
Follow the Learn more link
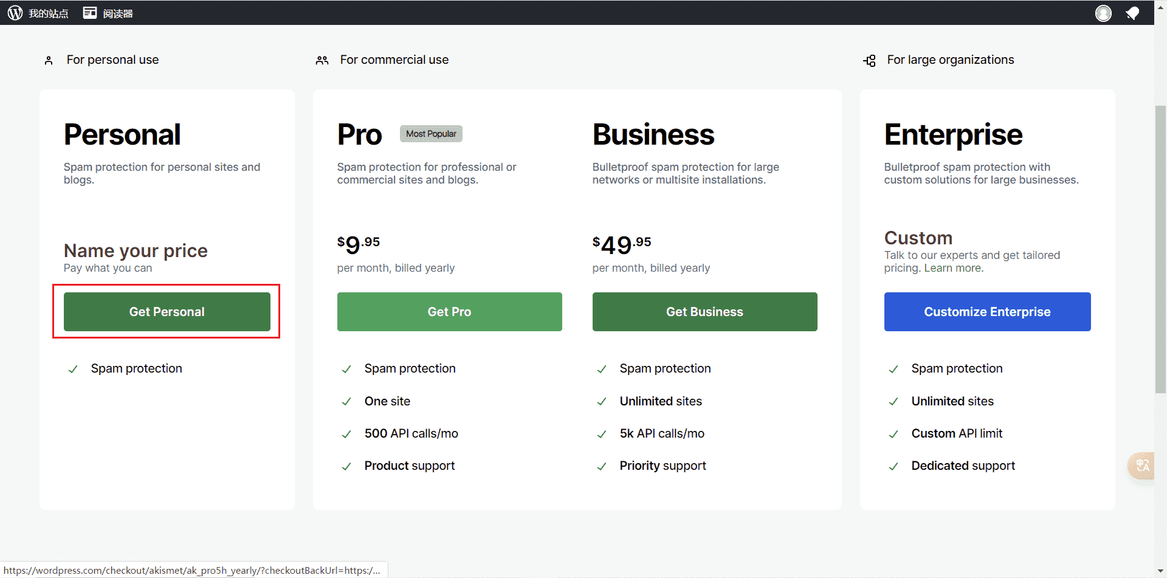[x=952, y=268]
